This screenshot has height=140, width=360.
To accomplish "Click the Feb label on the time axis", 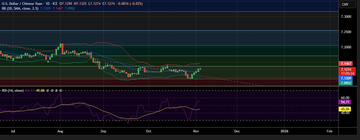I will click(x=329, y=132).
